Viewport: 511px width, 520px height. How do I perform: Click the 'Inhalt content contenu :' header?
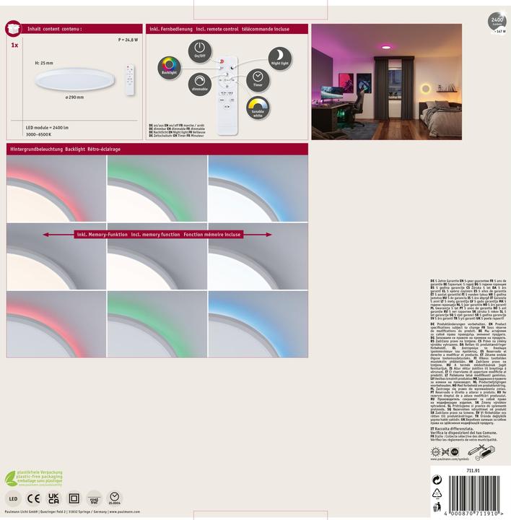coord(54,29)
